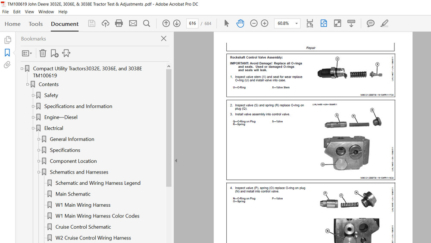Collapse the Compact Utility Tractors root bookmark
Image resolution: width=431 pixels, height=243 pixels.
click(22, 69)
